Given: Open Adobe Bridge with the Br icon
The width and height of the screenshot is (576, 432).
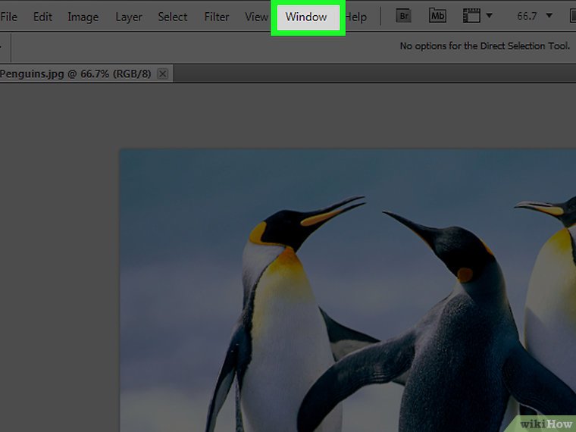Looking at the screenshot, I should point(404,16).
